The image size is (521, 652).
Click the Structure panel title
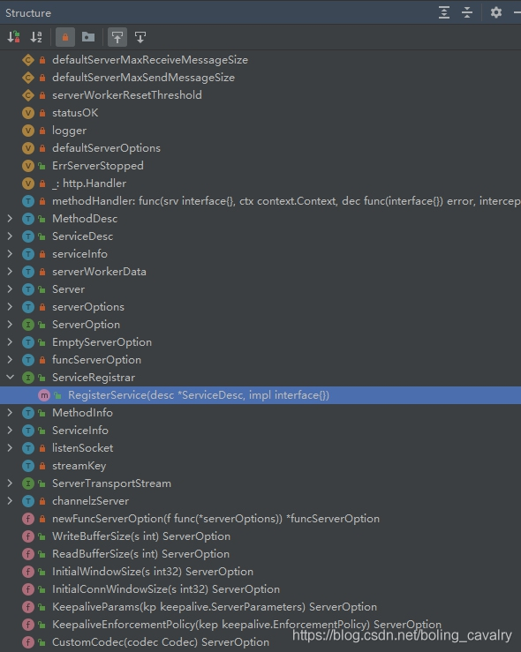tap(28, 13)
